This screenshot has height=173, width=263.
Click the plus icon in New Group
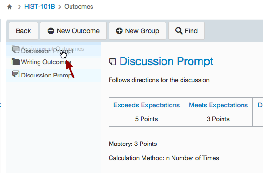pos(119,31)
